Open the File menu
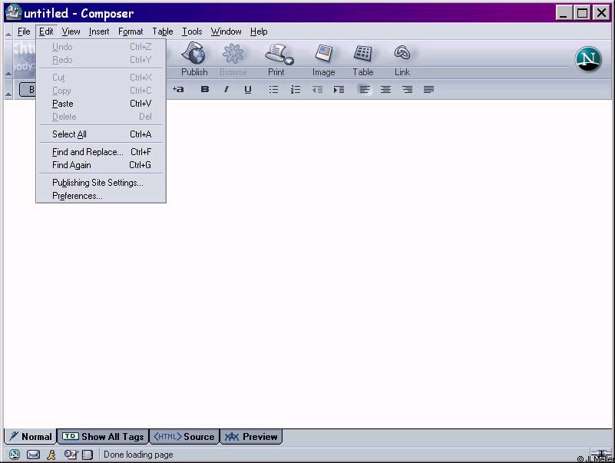615x463 pixels. tap(24, 31)
